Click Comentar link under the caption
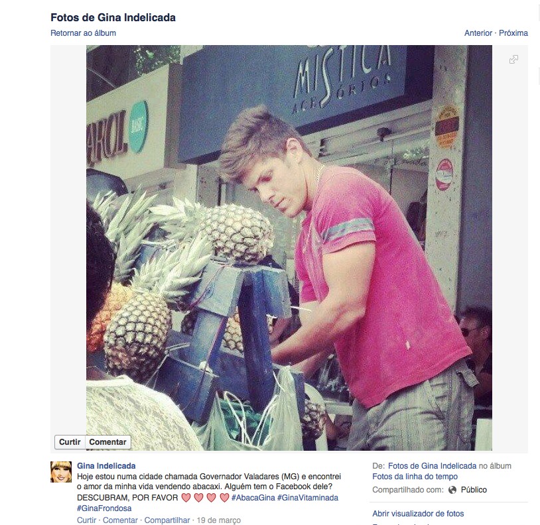Screen dimensions: 540x525 pyautogui.click(x=120, y=520)
